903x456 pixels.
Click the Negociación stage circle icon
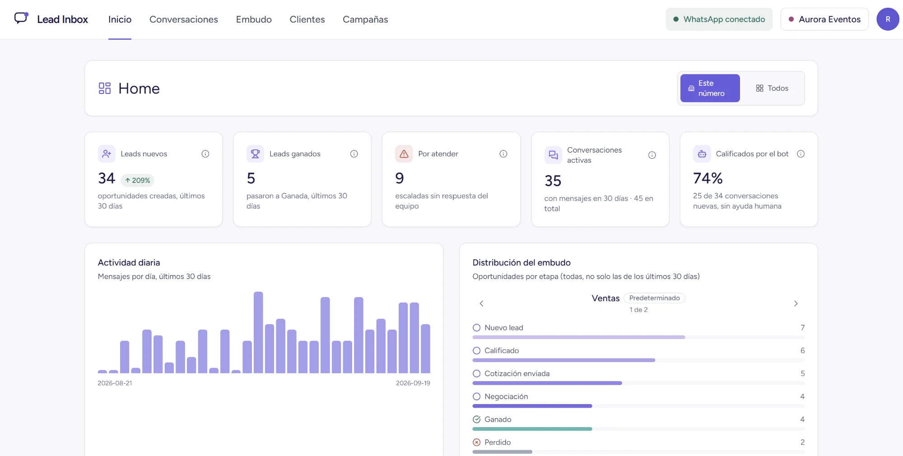[476, 396]
